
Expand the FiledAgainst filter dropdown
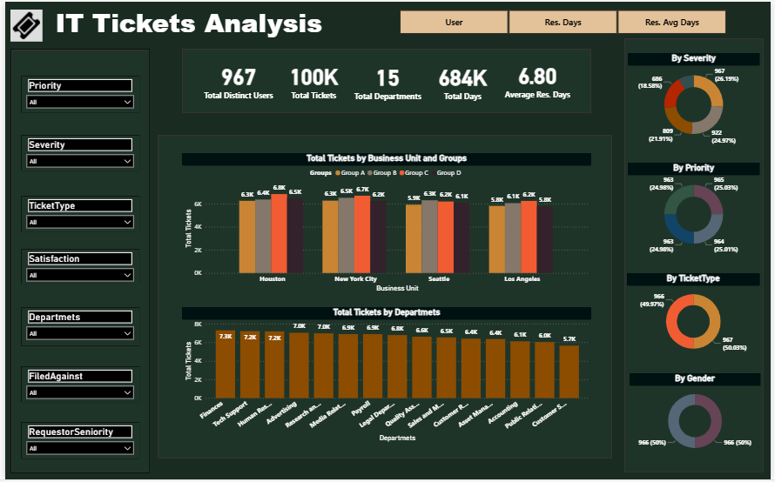[x=79, y=393]
